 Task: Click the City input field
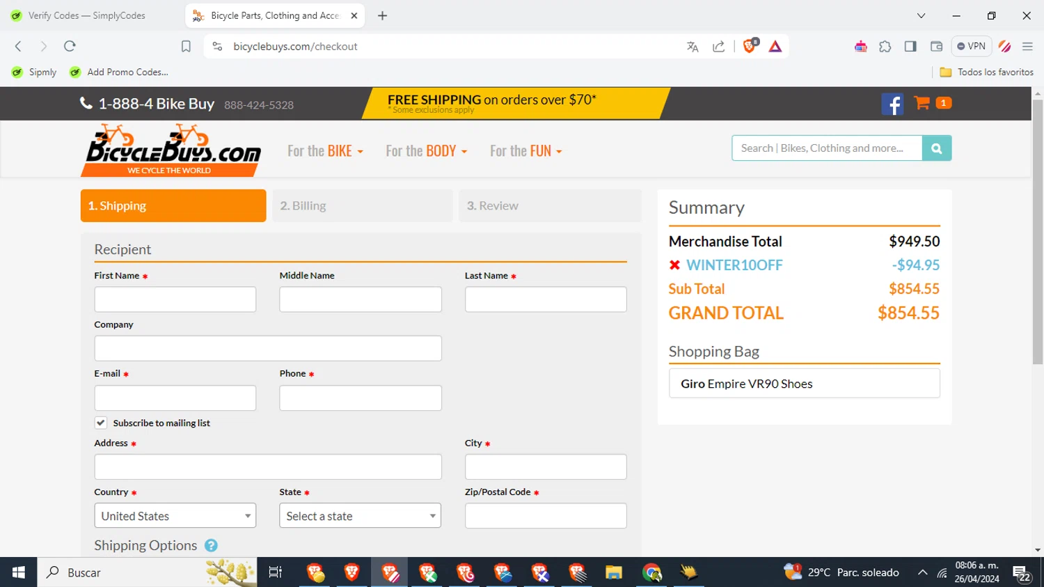point(546,467)
